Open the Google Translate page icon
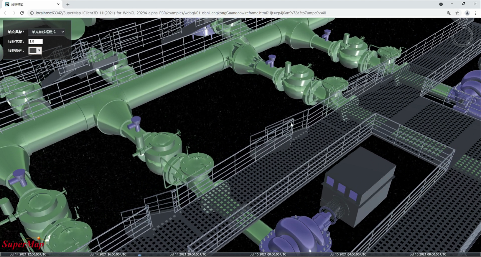This screenshot has height=257, width=481. click(x=449, y=13)
